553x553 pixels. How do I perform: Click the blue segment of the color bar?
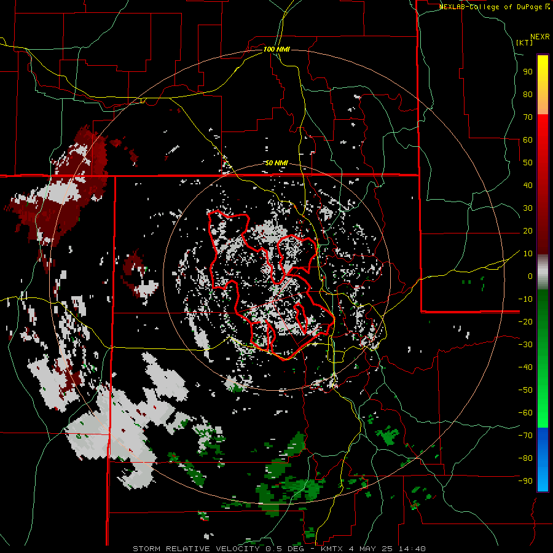[x=543, y=459]
